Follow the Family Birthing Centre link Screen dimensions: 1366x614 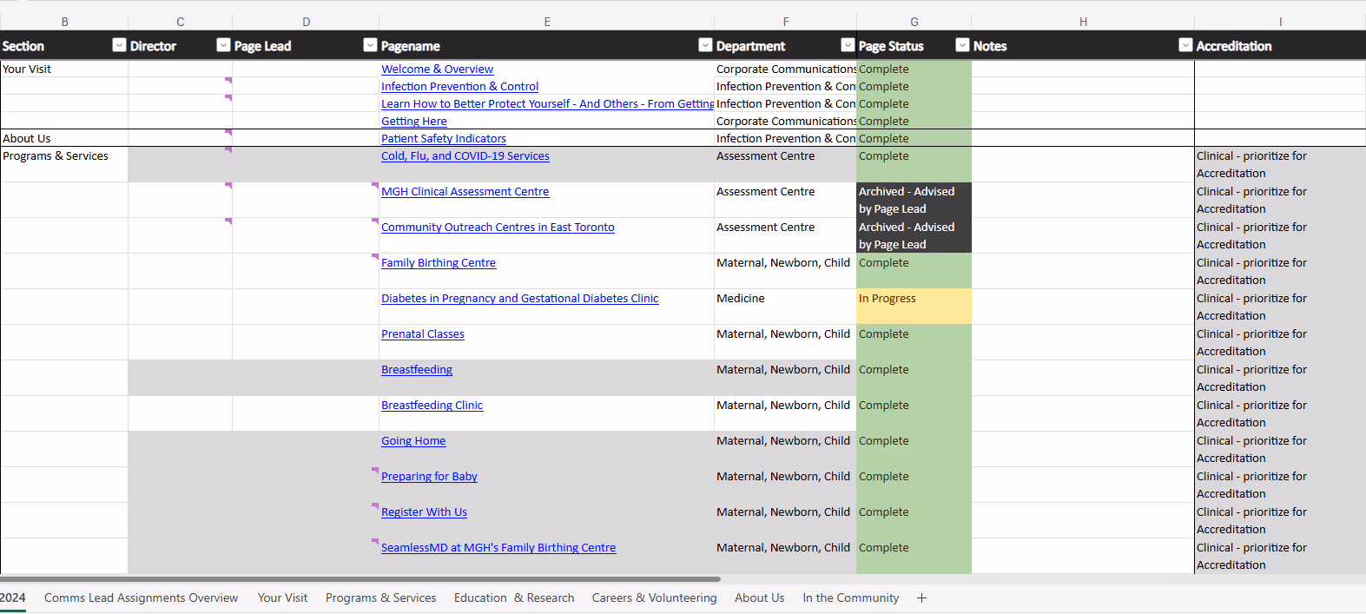coord(438,262)
